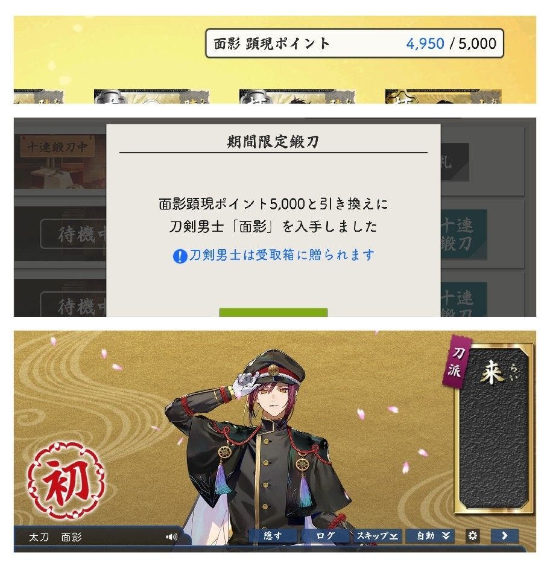550x563 pixels.
Task: Expand the スキップ skip option
Action: click(x=378, y=536)
